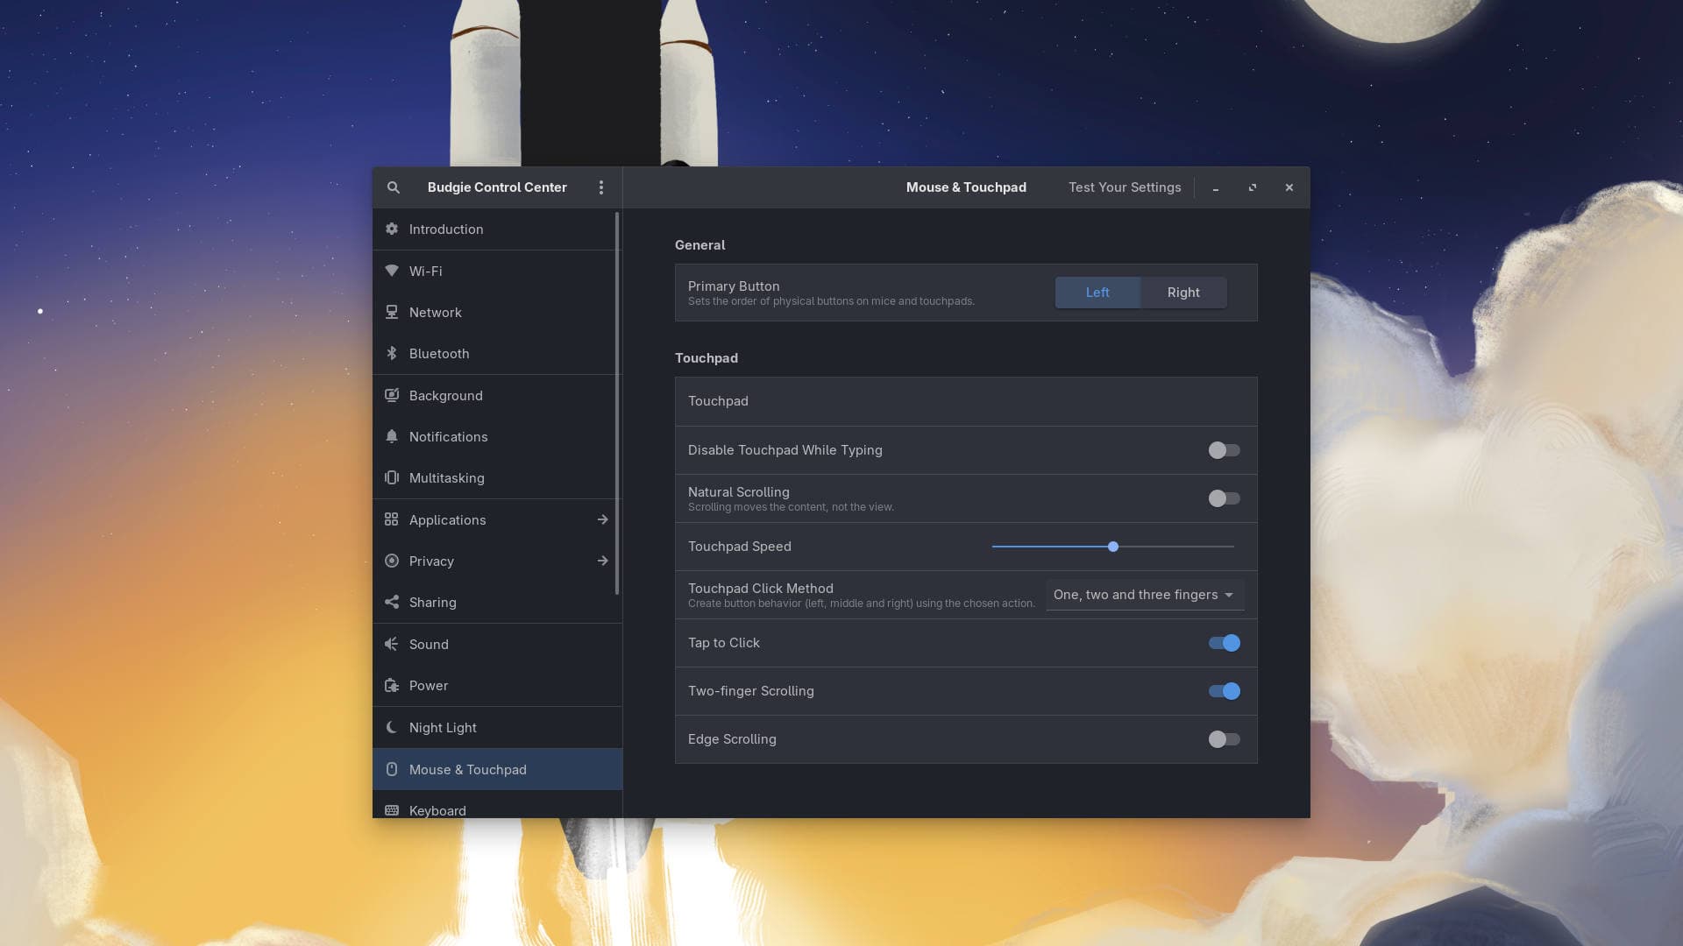Click the Notifications bell icon
This screenshot has width=1683, height=946.
tap(392, 436)
